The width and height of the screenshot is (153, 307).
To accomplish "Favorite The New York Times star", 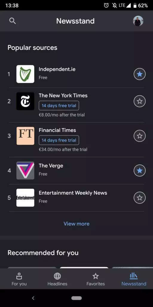I will [140, 101].
